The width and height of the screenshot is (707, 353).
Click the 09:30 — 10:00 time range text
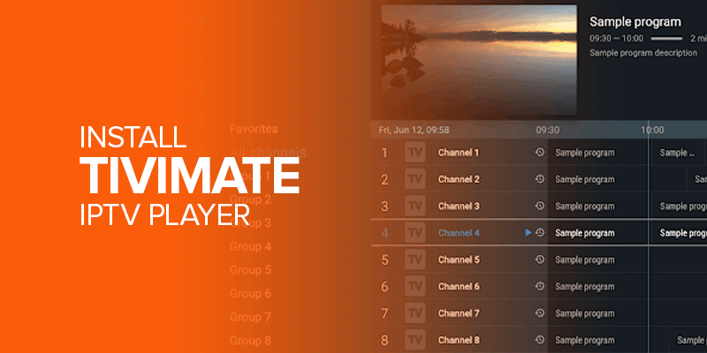[616, 39]
